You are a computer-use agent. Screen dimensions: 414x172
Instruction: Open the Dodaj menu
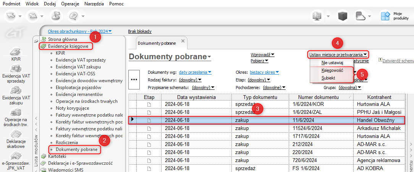tap(50, 4)
